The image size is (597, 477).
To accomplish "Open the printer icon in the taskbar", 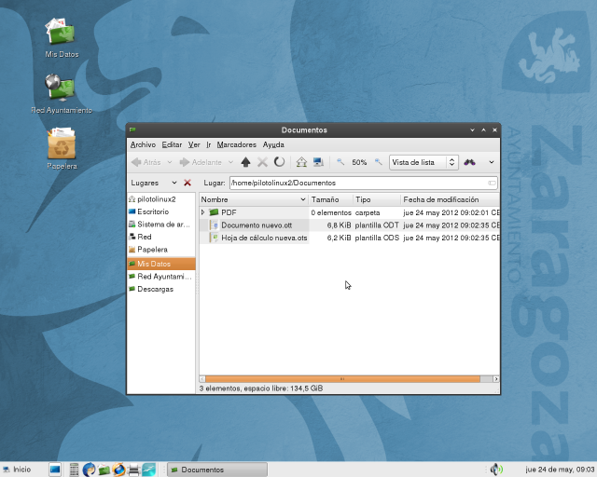I will point(133,470).
